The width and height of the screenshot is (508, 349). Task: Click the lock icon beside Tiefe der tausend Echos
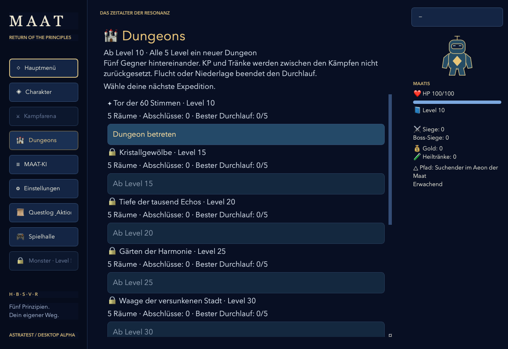click(112, 202)
